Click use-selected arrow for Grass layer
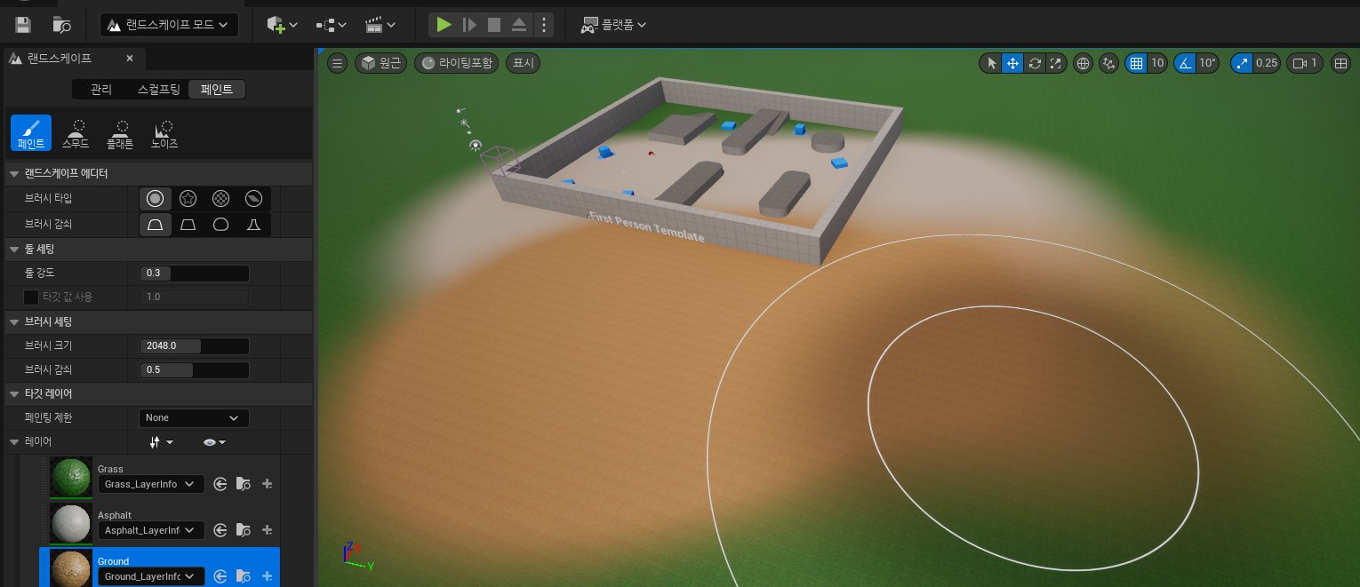Viewport: 1360px width, 587px height. point(220,484)
